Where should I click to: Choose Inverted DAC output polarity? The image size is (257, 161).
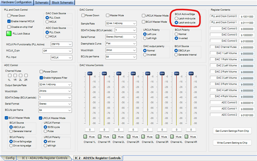click(145, 55)
